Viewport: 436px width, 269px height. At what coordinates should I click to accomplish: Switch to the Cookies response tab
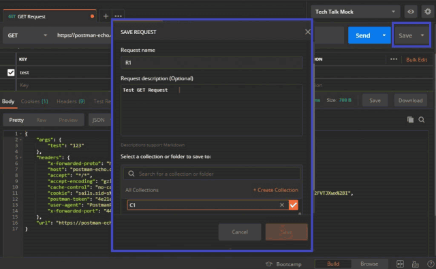(35, 101)
